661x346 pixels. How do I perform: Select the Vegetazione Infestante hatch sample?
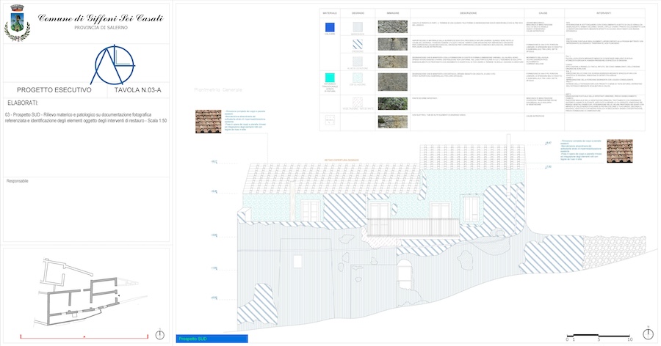pyautogui.click(x=358, y=103)
